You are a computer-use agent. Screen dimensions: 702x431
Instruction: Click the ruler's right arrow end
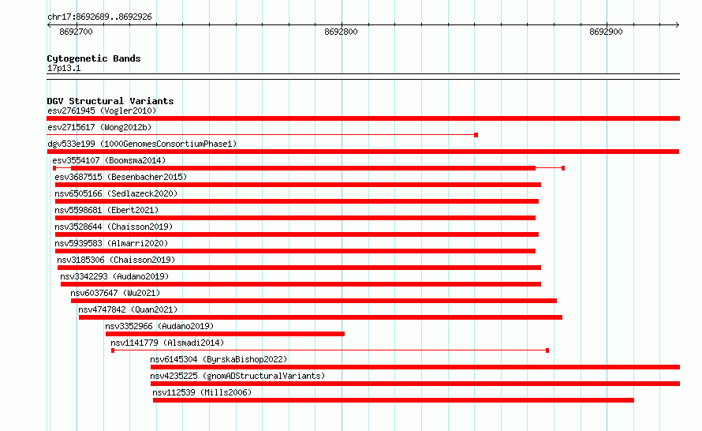(x=678, y=24)
